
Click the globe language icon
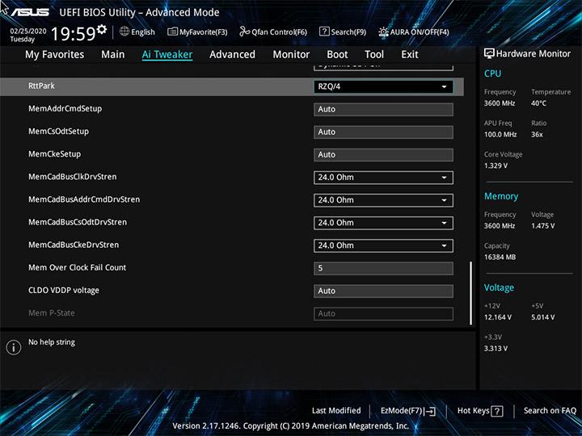(124, 31)
